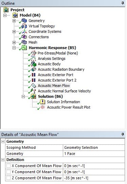Collapse the Harmonic Response (B5) branch
The width and height of the screenshot is (127, 184).
point(14,48)
